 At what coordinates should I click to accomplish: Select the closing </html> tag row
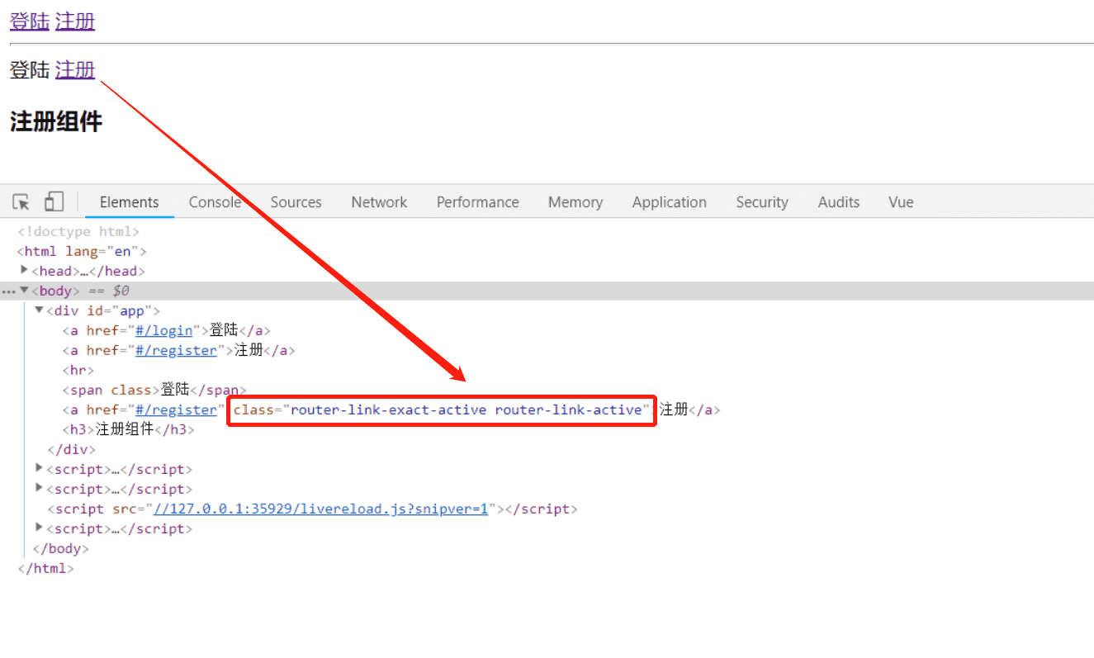pyautogui.click(x=45, y=568)
